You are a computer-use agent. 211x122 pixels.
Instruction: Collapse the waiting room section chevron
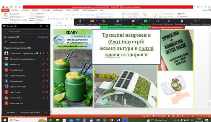pyautogui.click(x=22, y=37)
